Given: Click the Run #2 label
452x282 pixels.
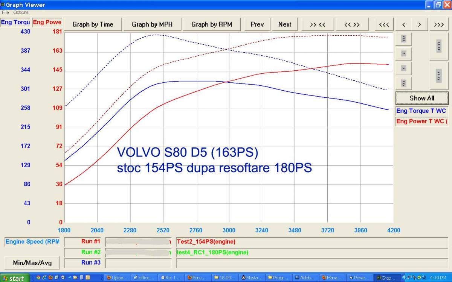Looking at the screenshot, I should [x=91, y=252].
